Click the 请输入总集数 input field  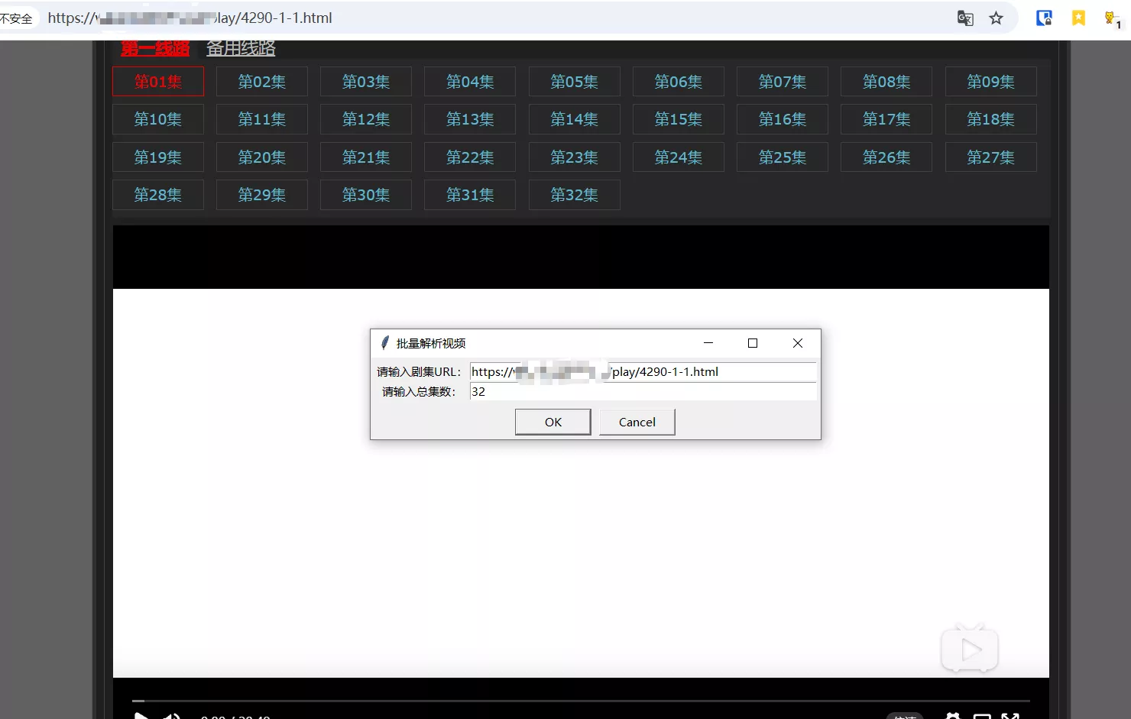click(x=643, y=392)
